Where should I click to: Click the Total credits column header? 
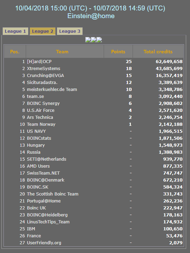point(158,52)
